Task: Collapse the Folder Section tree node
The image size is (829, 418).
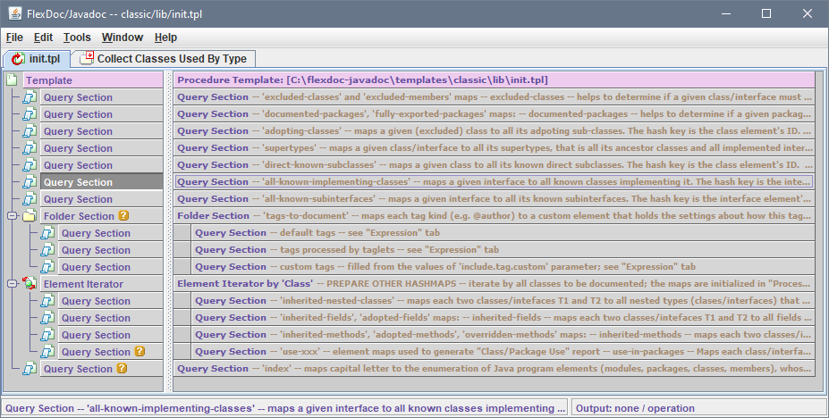Action: (12, 216)
